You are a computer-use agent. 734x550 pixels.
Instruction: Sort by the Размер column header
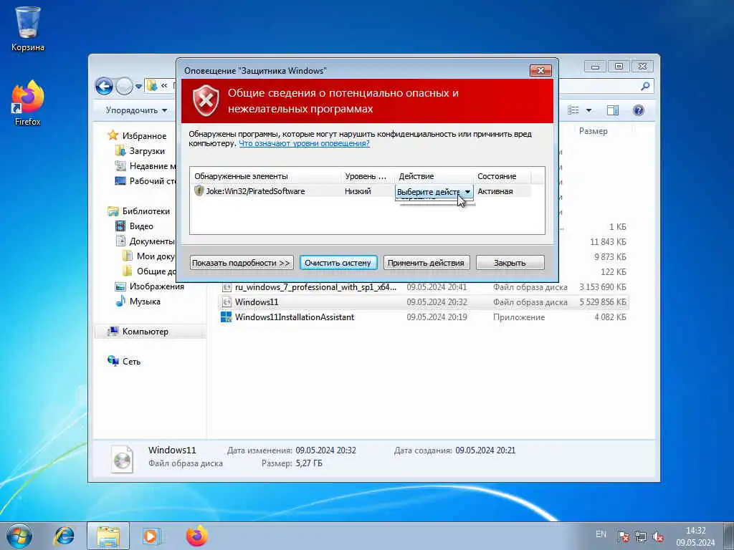point(593,131)
